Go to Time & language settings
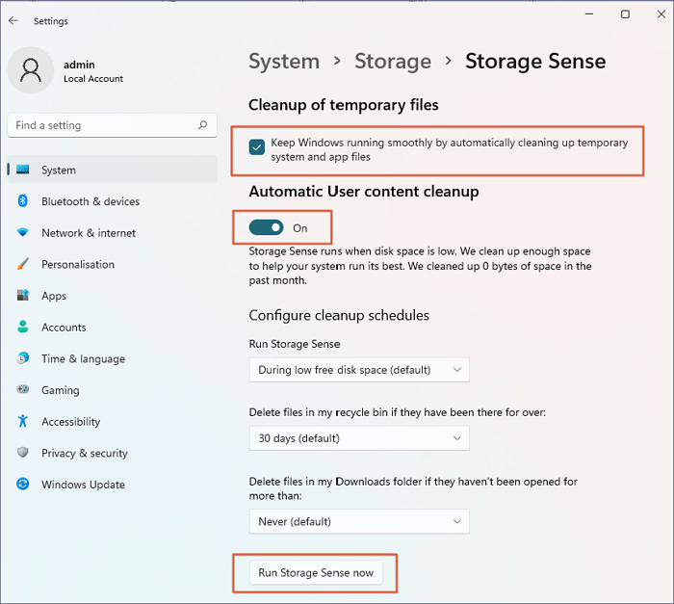The image size is (674, 604). pos(83,358)
